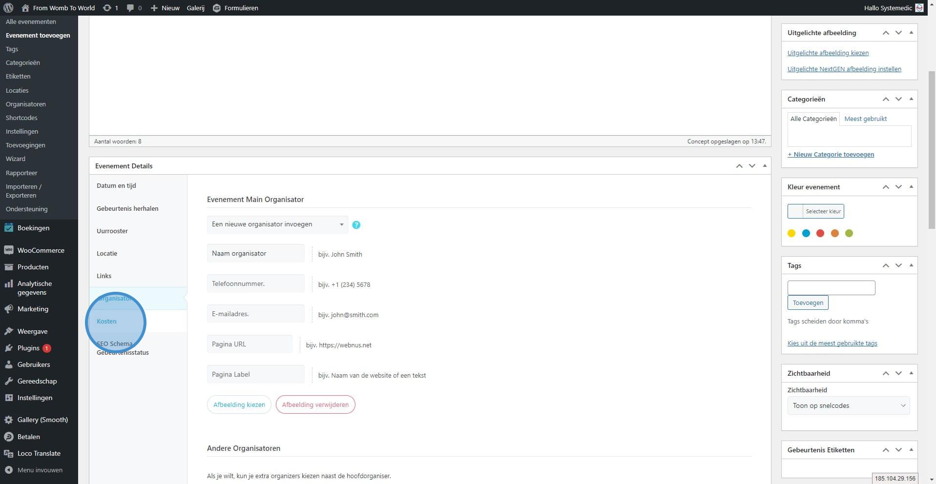Collapse the Evenement Details panel
Viewport: 936px width, 484px height.
coord(765,166)
